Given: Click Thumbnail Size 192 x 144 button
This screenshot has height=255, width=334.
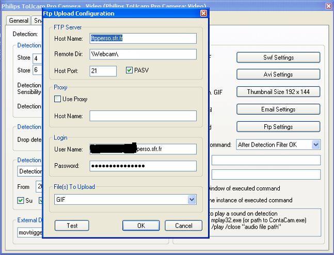Looking at the screenshot, I should 278,92.
